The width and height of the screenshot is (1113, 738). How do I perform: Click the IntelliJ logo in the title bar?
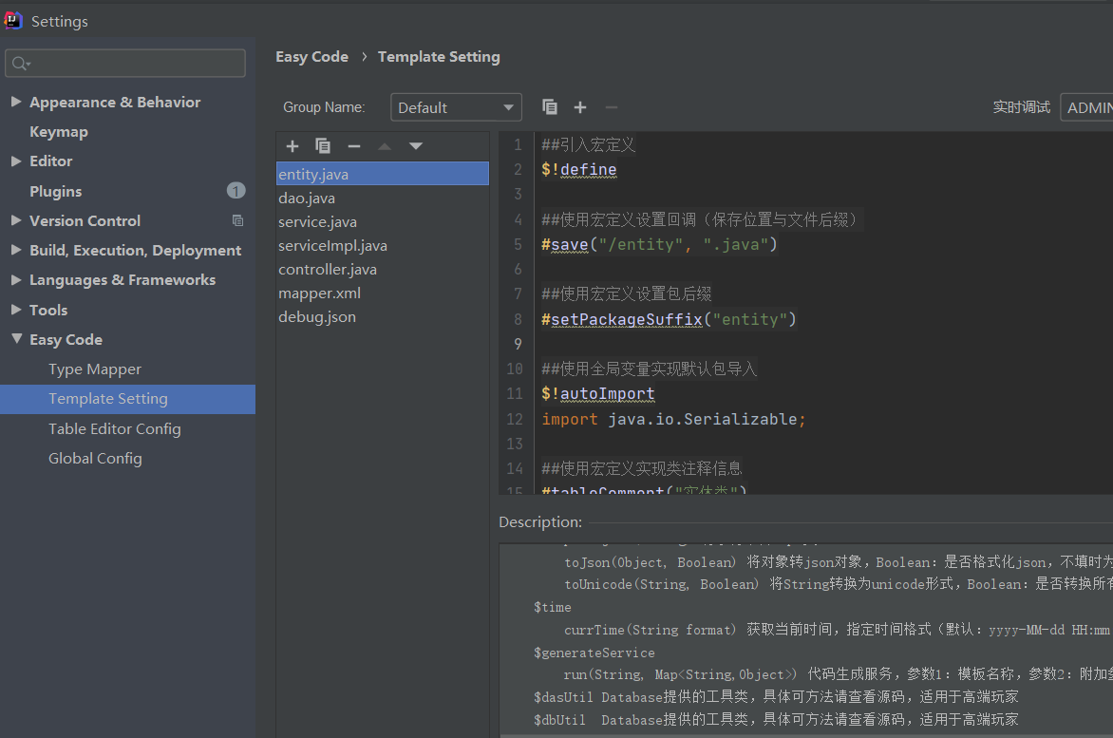tap(13, 21)
